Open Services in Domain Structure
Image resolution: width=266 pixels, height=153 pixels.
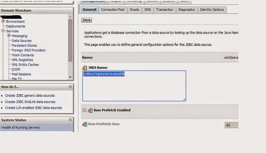[x=12, y=31]
